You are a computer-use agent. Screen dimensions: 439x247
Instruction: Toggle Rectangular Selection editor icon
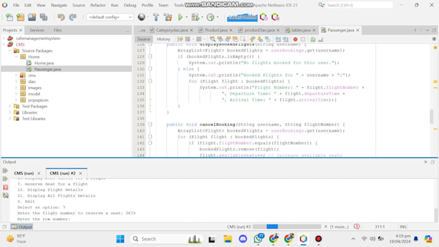point(243,39)
